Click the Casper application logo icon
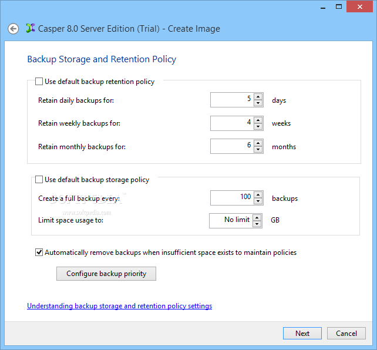Image resolution: width=377 pixels, height=350 pixels. coord(31,28)
